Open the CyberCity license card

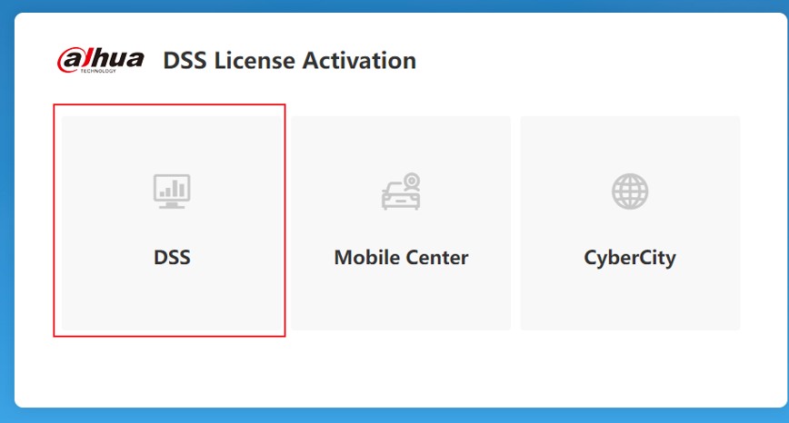(630, 222)
